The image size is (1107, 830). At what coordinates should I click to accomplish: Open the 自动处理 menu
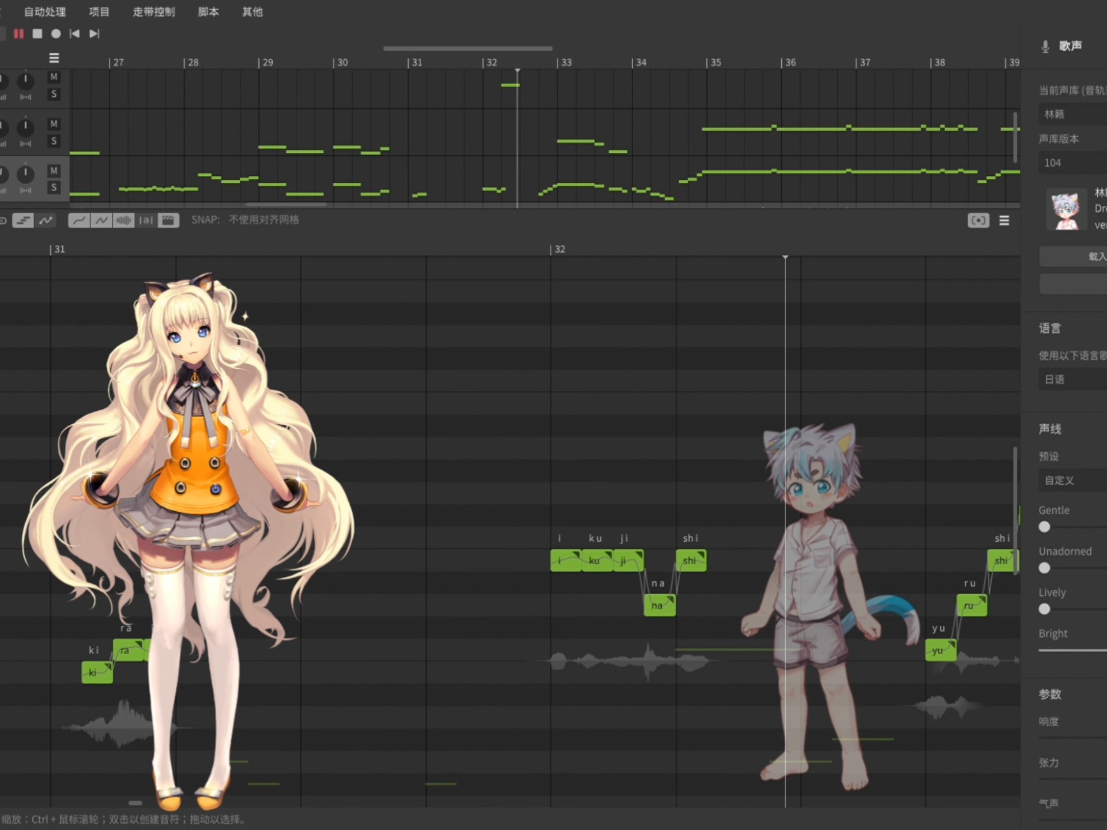45,12
